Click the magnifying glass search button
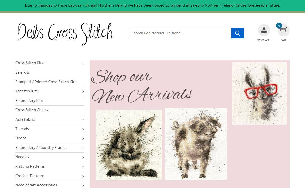Image resolution: width=305 pixels, height=188 pixels. click(x=237, y=33)
